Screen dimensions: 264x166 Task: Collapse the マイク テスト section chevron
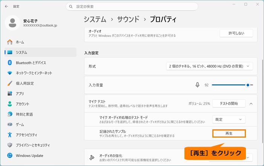click(251, 104)
